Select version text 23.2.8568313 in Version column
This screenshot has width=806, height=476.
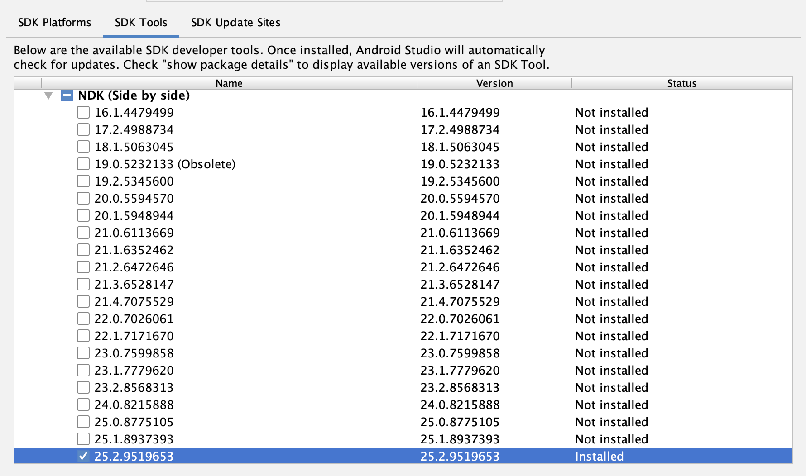460,387
